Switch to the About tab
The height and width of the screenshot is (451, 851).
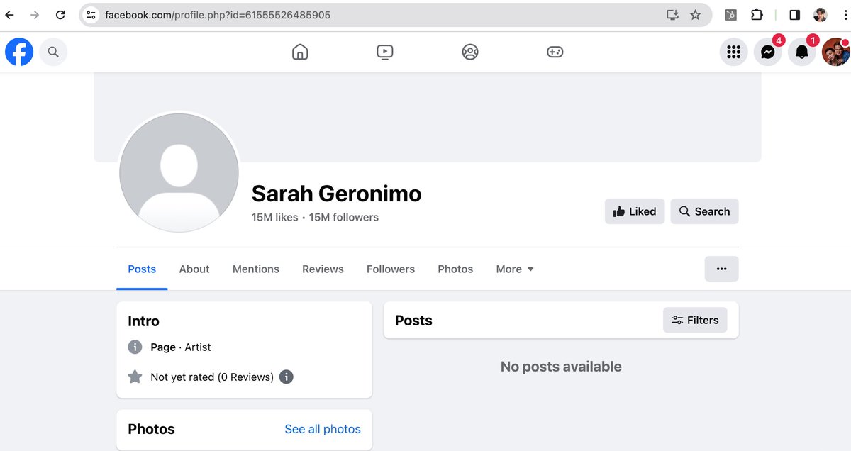point(194,269)
